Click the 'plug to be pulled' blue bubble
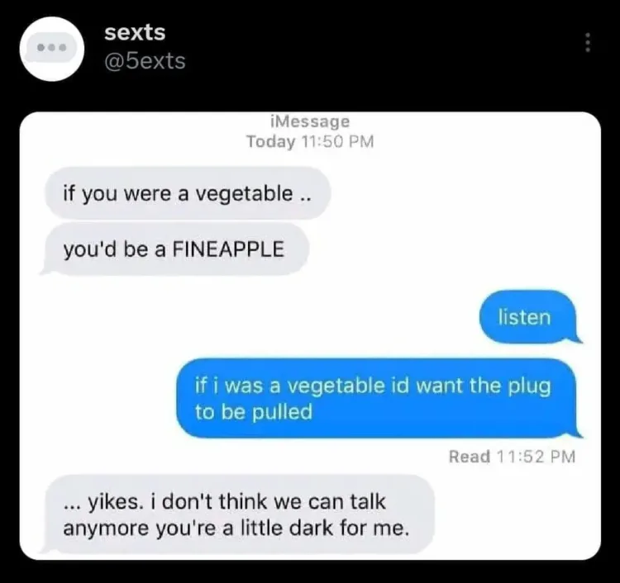Image resolution: width=620 pixels, height=583 pixels. click(x=379, y=398)
